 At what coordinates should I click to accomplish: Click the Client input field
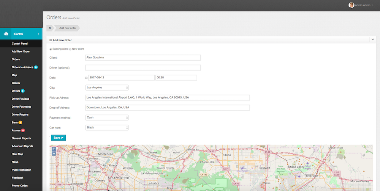[x=143, y=58]
